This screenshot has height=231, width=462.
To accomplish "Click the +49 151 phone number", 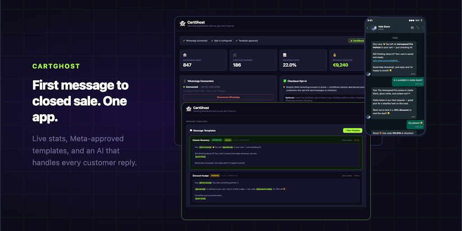I will (x=210, y=87).
